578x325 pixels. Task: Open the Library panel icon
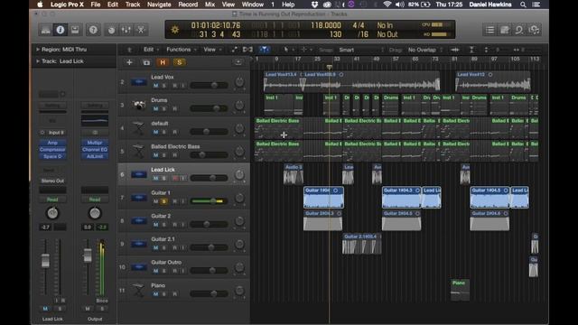coord(46,30)
